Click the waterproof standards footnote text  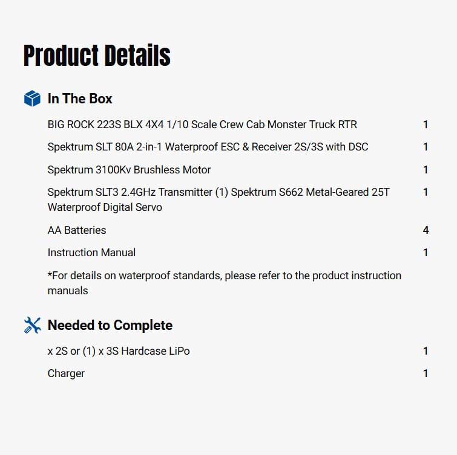click(x=224, y=283)
